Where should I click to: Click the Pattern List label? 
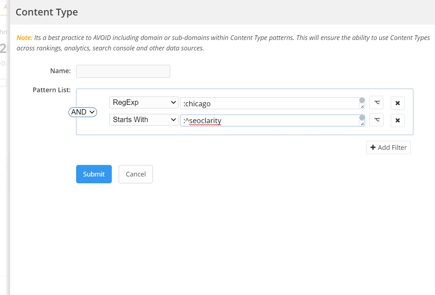(x=52, y=90)
